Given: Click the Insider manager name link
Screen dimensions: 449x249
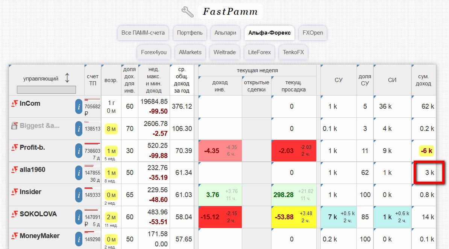Looking at the screenshot, I should click(x=30, y=192).
